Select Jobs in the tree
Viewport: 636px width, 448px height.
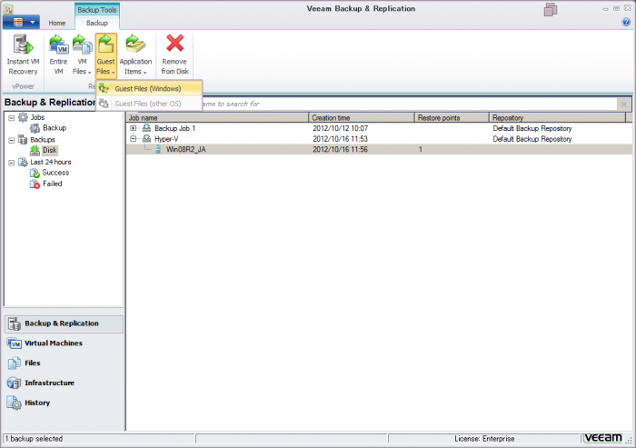click(x=37, y=117)
